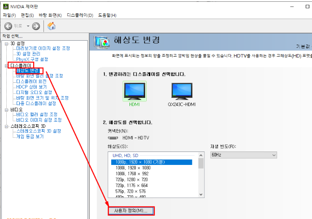Open 바탕 화면 컬러 설정 조정
The width and height of the screenshot is (312, 219).
point(39,76)
